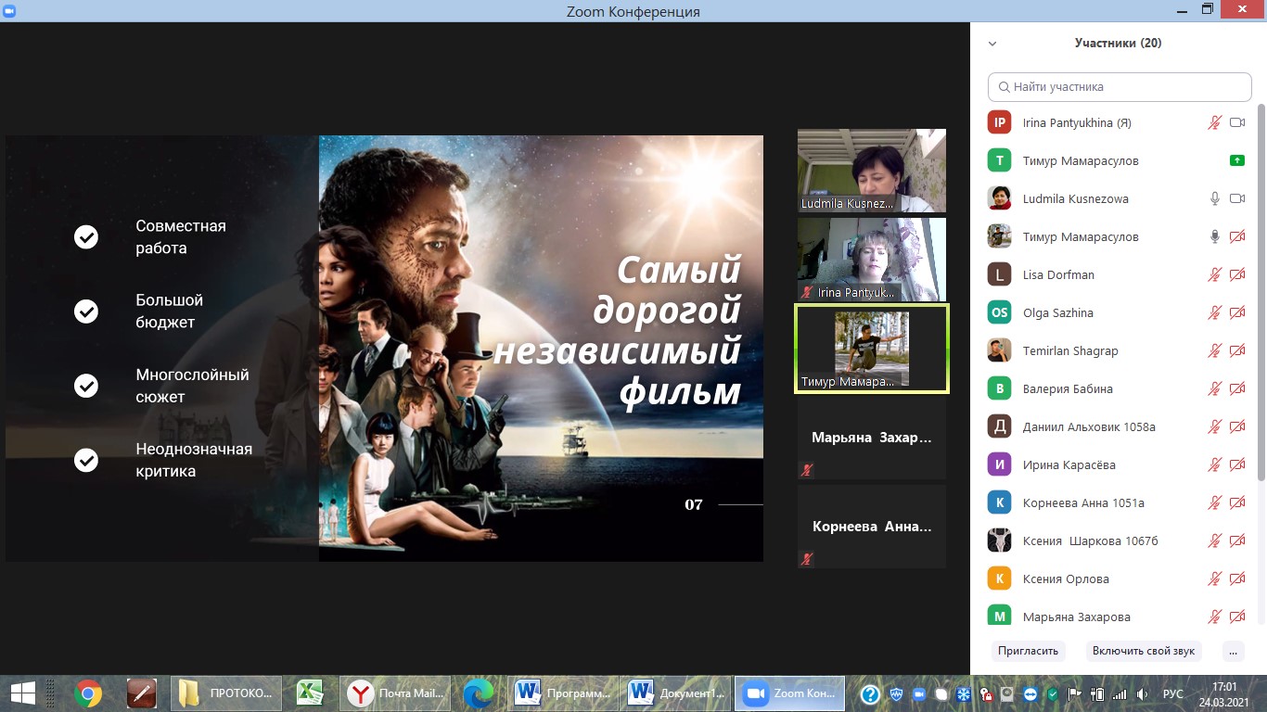Open Microsoft Edge from taskbar

point(479,693)
